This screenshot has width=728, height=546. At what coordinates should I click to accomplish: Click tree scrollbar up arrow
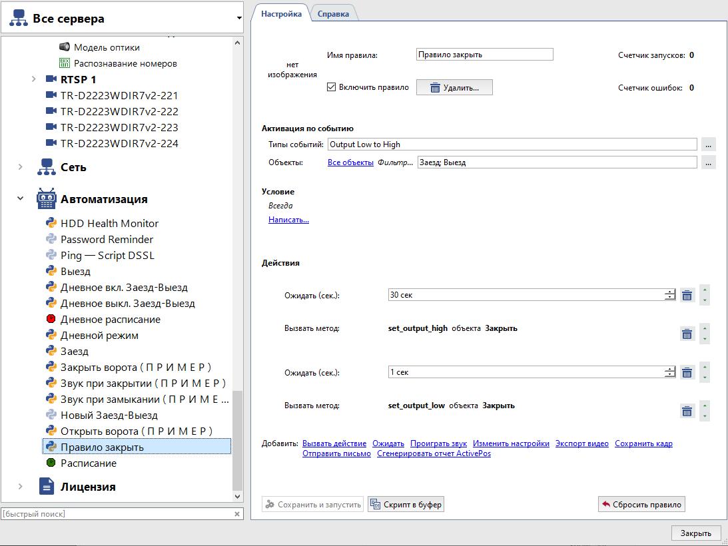pos(237,43)
